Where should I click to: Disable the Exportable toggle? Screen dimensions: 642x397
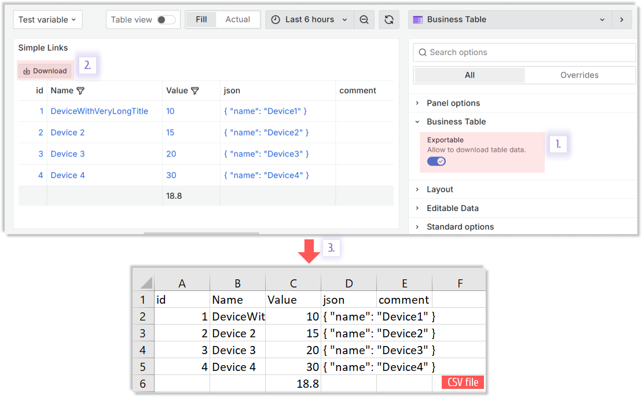tap(436, 161)
